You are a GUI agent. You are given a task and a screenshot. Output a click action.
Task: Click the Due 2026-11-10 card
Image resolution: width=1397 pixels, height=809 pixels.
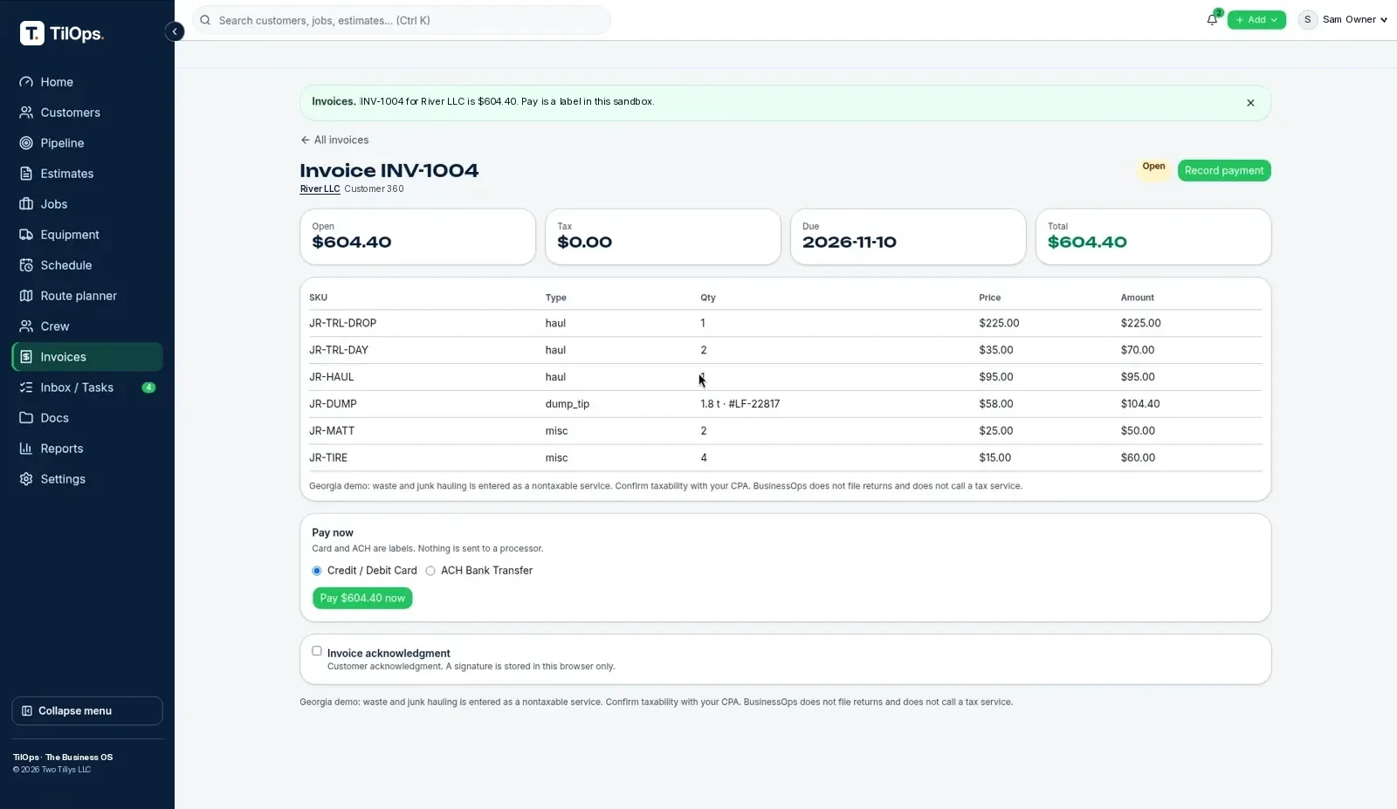point(908,237)
